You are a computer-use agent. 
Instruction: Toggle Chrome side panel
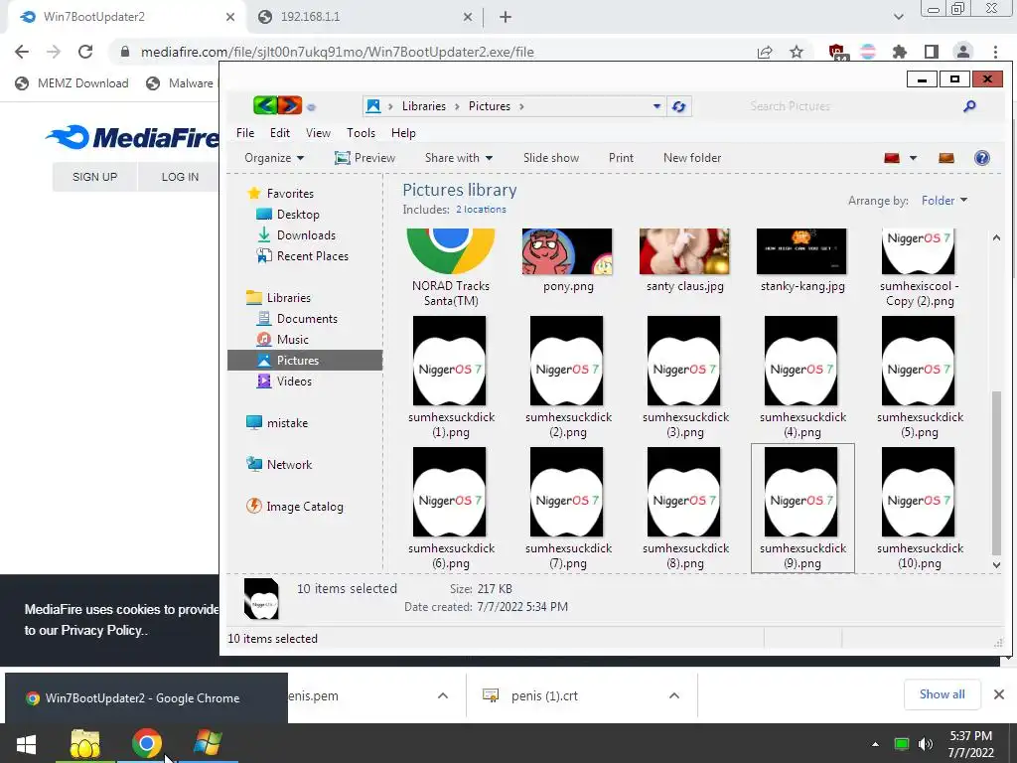[x=931, y=52]
